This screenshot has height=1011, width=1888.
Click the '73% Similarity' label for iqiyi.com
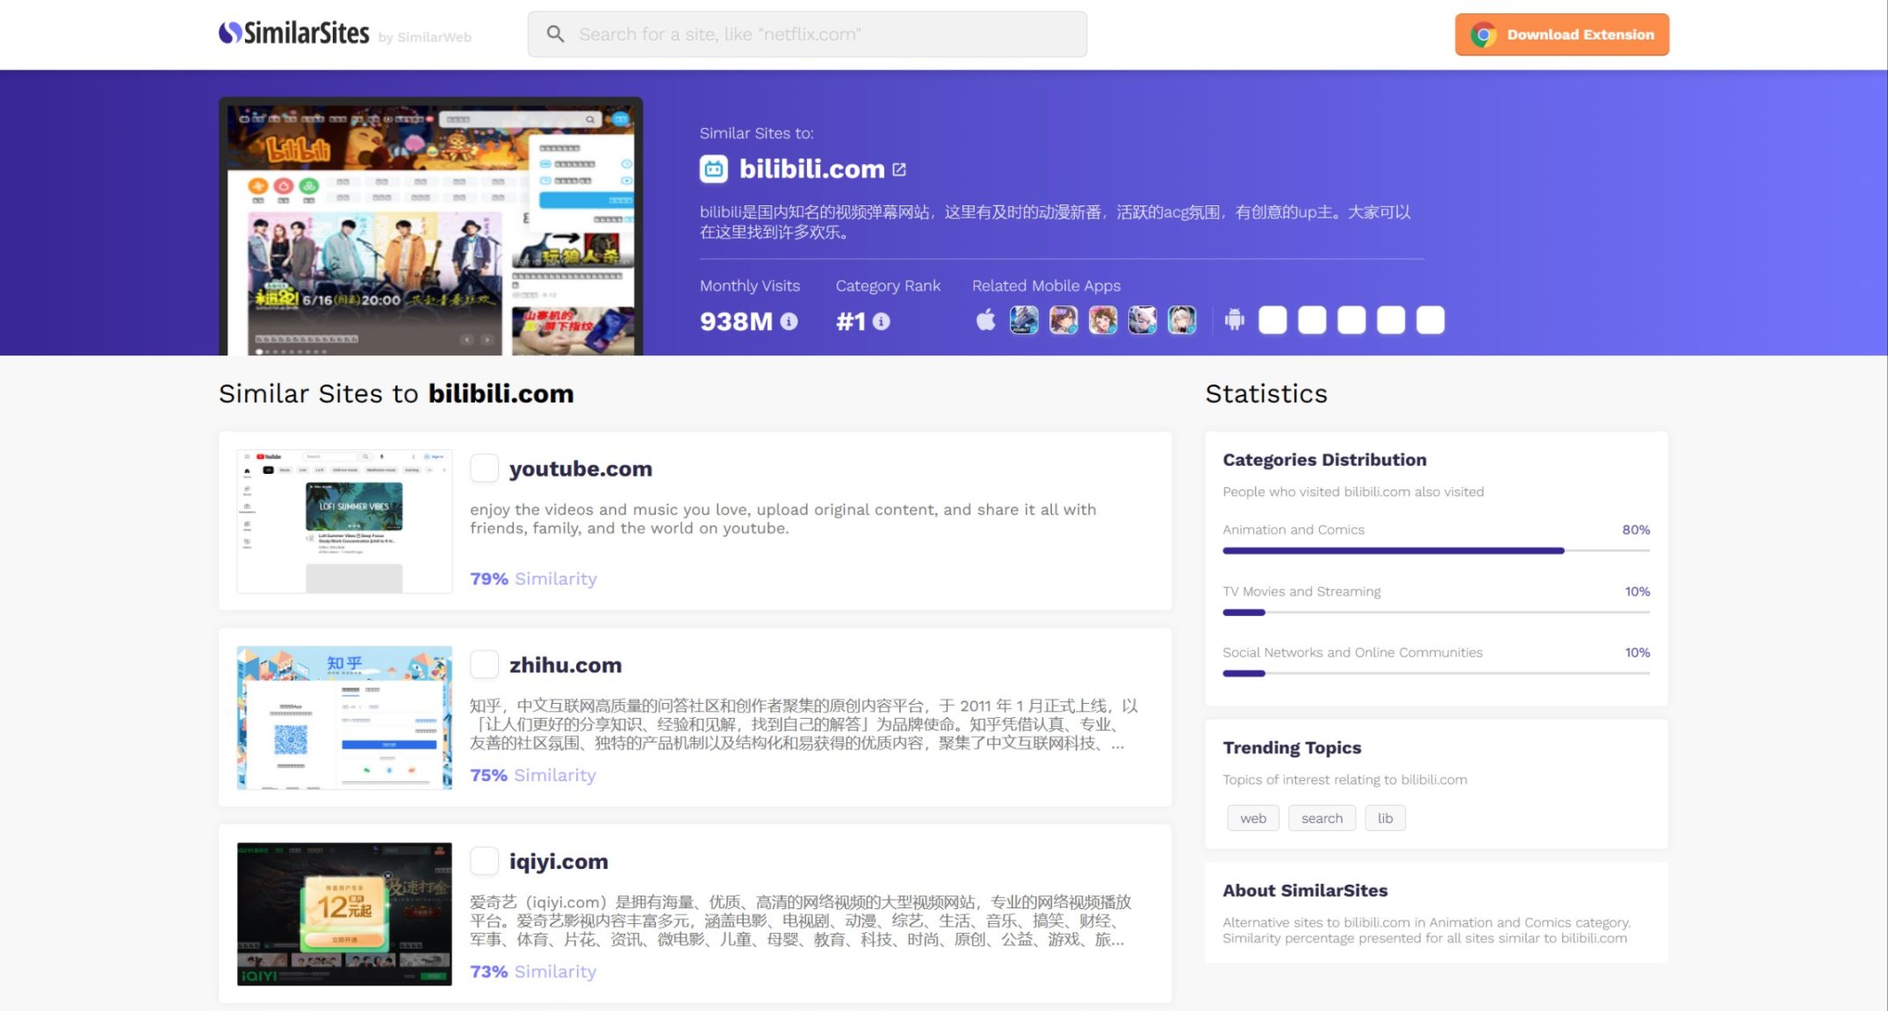click(x=533, y=972)
